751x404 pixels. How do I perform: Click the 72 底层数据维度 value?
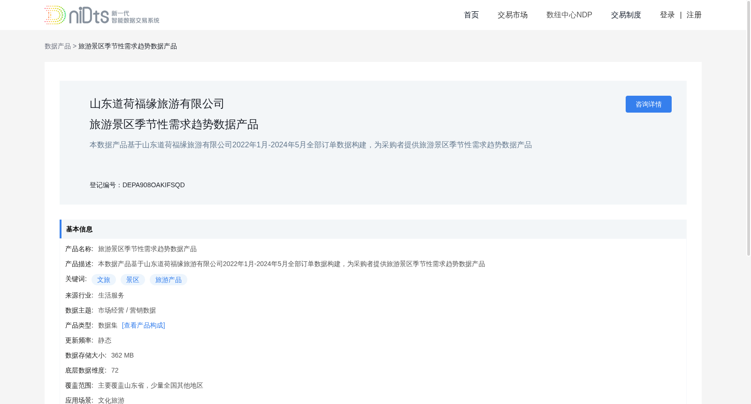coord(115,370)
